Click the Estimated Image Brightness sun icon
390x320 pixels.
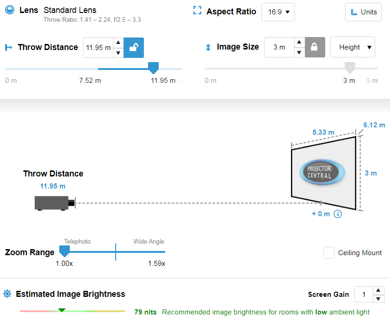tap(7, 294)
